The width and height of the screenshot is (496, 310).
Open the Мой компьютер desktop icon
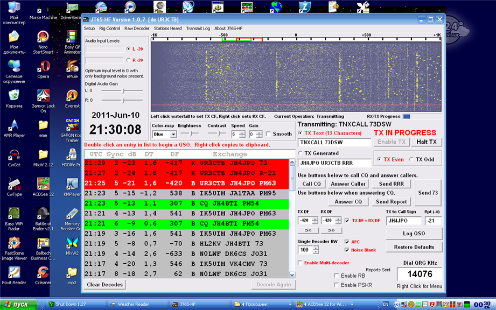click(14, 13)
